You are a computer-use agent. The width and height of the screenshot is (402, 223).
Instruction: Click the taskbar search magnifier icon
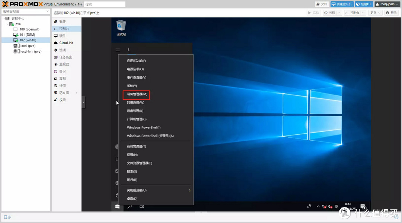pyautogui.click(x=130, y=206)
